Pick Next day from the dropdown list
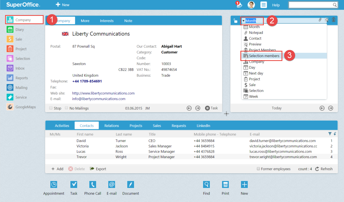The height and width of the screenshot is (202, 344). pyautogui.click(x=284, y=73)
